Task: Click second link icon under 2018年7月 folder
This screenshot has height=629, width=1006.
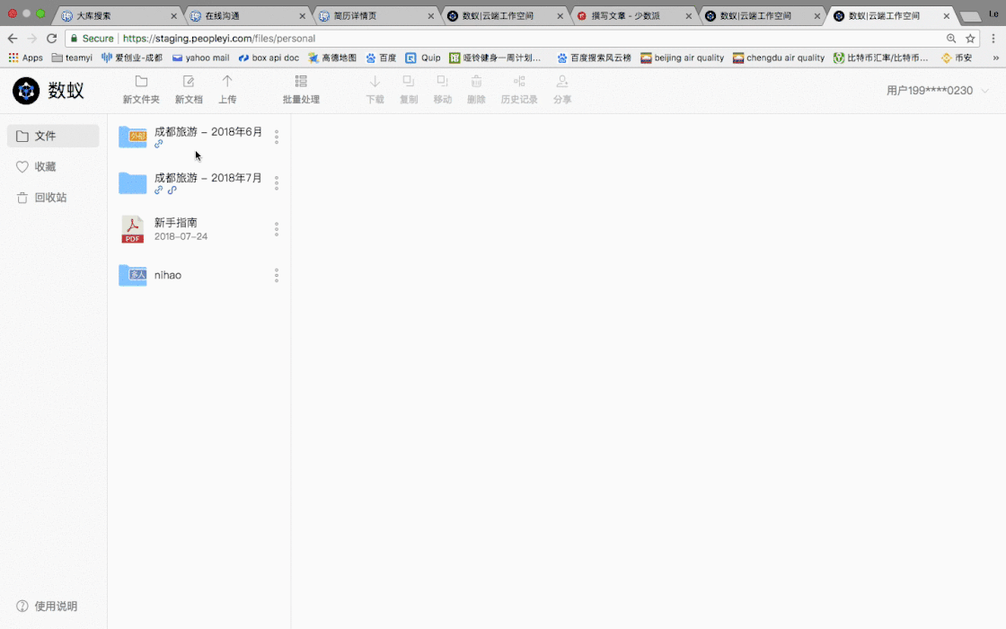Action: (172, 190)
